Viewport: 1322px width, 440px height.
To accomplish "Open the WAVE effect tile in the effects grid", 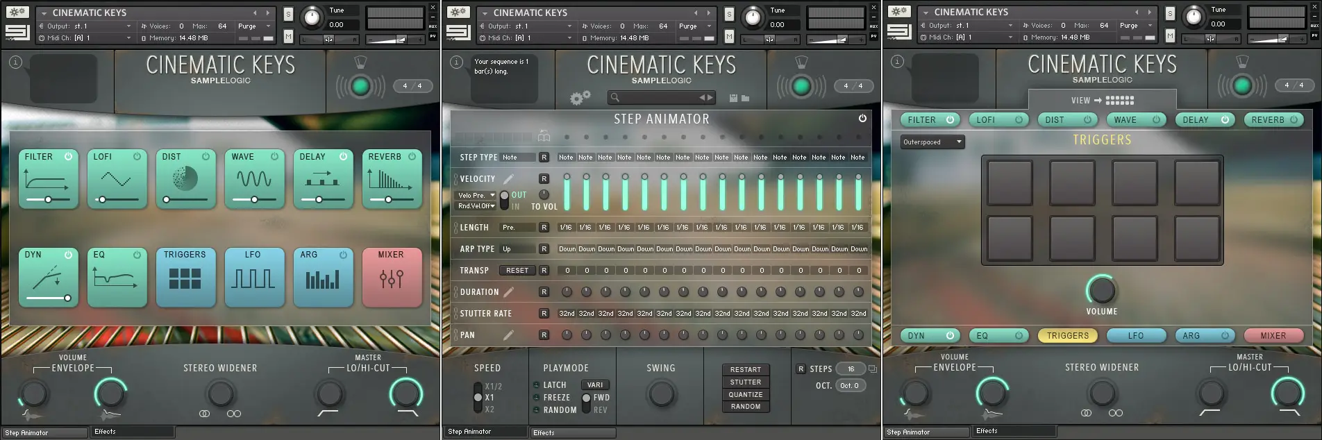I will coord(254,179).
